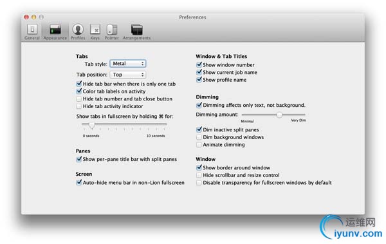The image size is (386, 244).
Task: Open the General preferences pane
Action: click(x=32, y=32)
